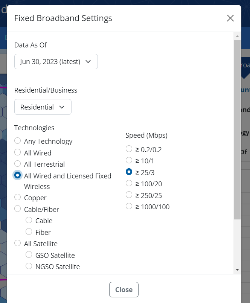This screenshot has height=303, width=250.
Task: Select the Any Technology radio option
Action: tap(17, 141)
